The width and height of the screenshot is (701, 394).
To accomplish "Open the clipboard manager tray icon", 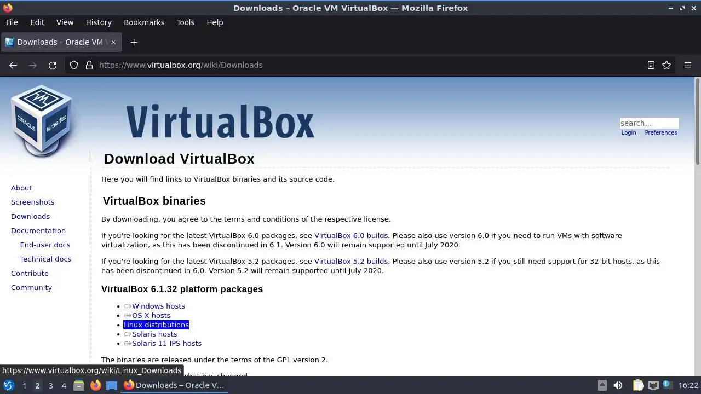I will [x=638, y=385].
